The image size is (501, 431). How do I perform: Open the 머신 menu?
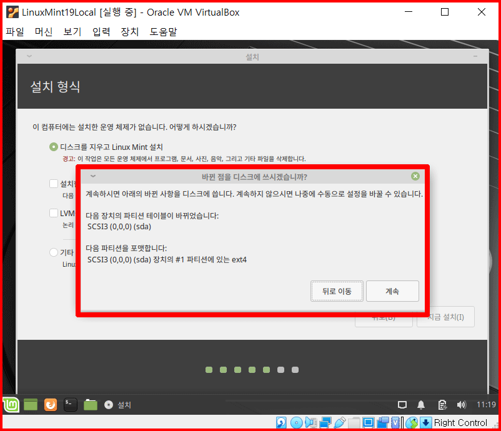(x=44, y=32)
